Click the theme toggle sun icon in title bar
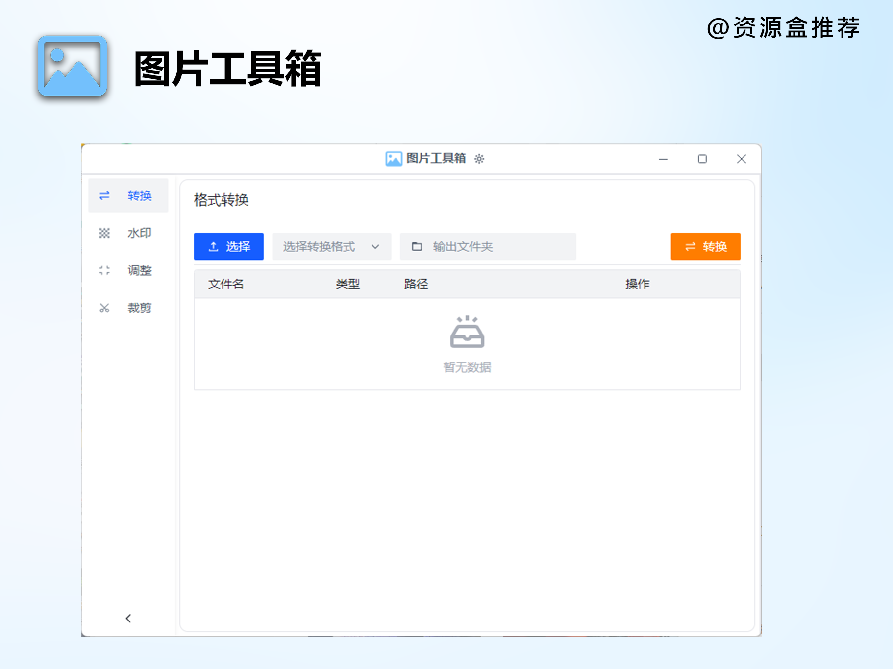This screenshot has height=669, width=893. tap(479, 159)
